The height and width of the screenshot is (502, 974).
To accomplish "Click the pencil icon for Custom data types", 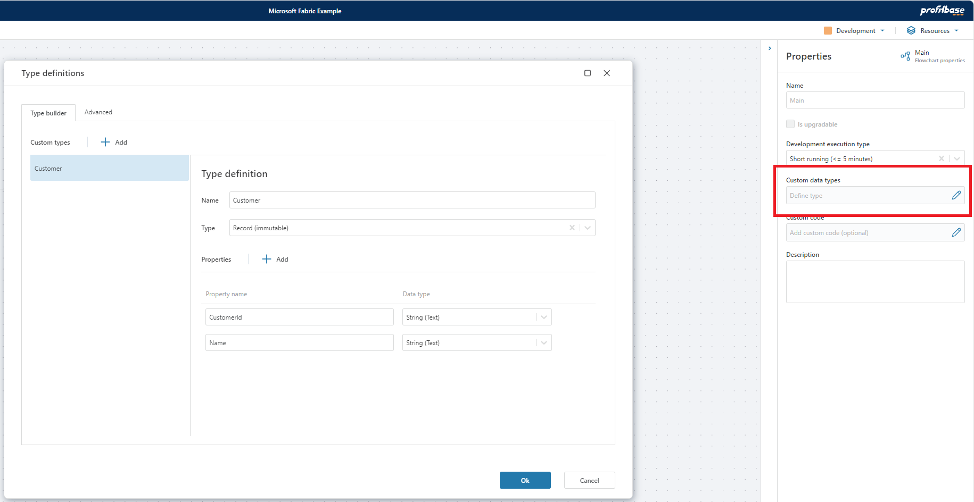I will 956,195.
